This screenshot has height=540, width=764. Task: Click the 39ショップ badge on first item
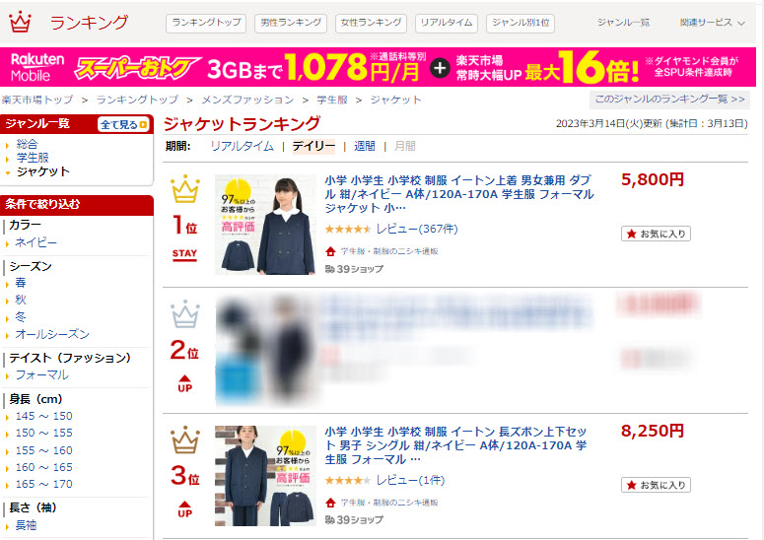(354, 269)
